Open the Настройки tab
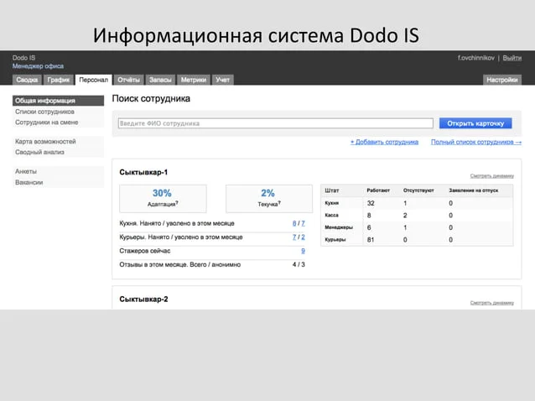Viewport: 535px width, 401px height. (x=502, y=80)
